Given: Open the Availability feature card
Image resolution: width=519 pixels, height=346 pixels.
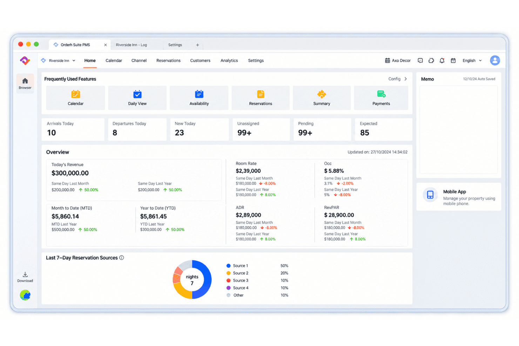Looking at the screenshot, I should click(199, 98).
